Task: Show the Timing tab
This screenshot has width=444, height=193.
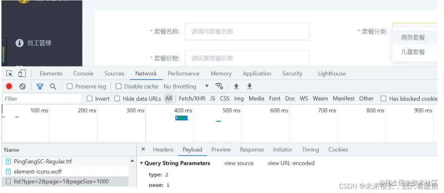Action: (x=310, y=150)
